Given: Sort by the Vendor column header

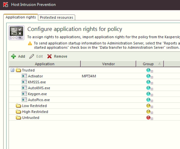Looking at the screenshot, I should tap(108, 64).
